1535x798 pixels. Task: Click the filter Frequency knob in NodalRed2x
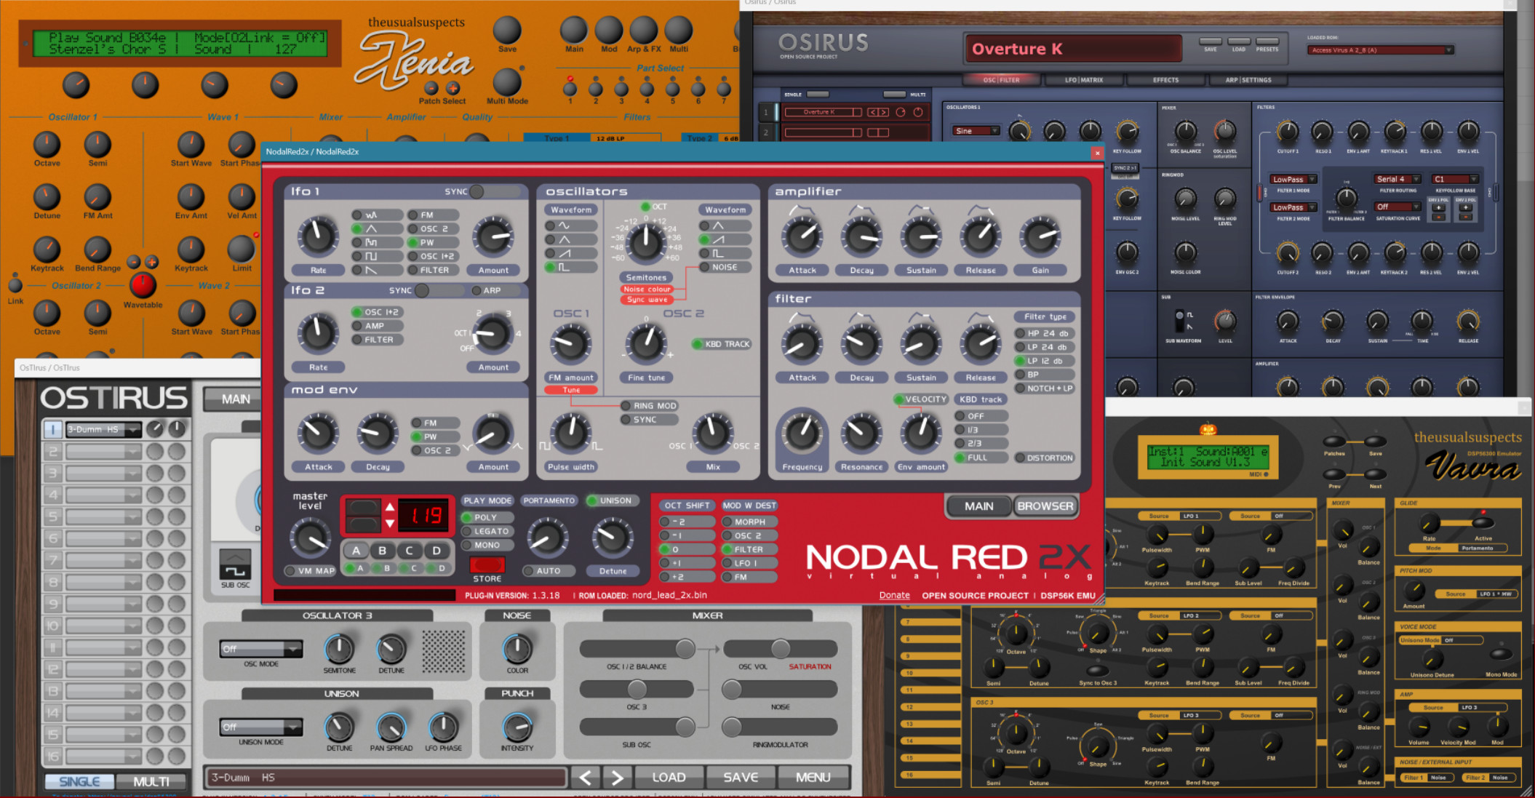802,432
